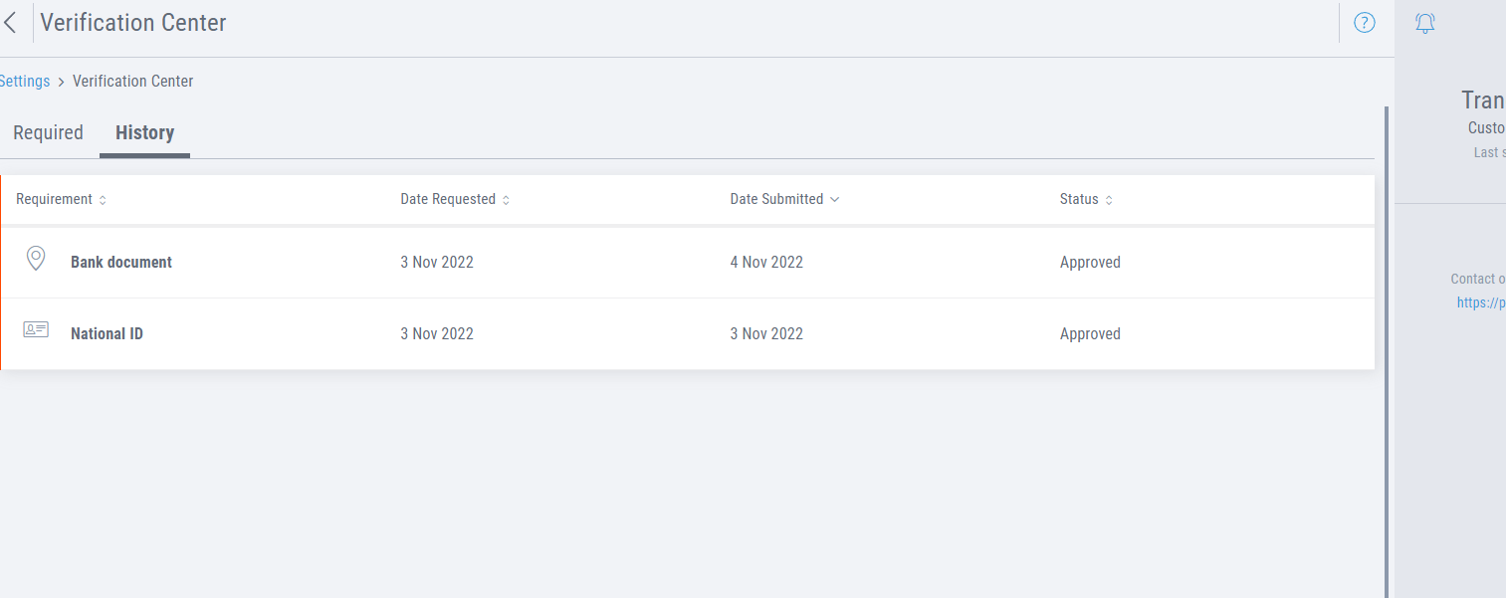
Task: Go to Settings via breadcrumb link
Action: point(25,82)
